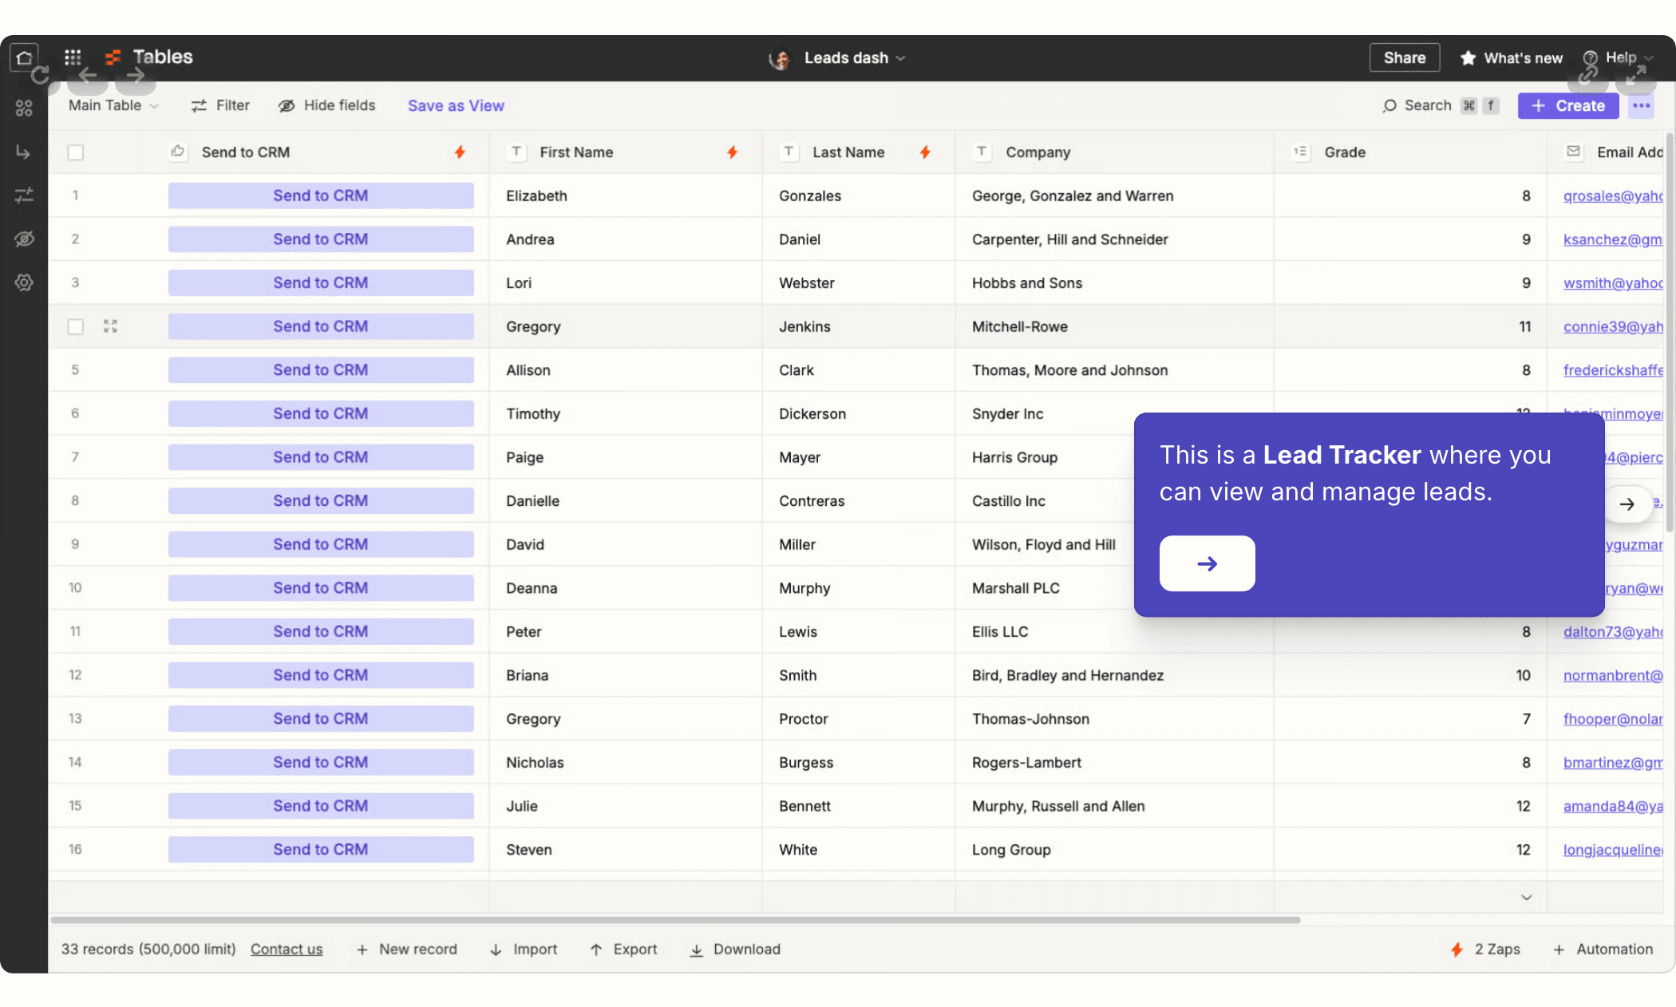The width and height of the screenshot is (1676, 1007).
Task: Open the filter sliders sidebar icon
Action: click(24, 195)
